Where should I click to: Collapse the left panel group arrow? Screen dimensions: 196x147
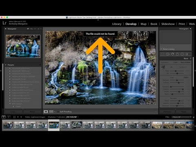[x=1, y=71]
